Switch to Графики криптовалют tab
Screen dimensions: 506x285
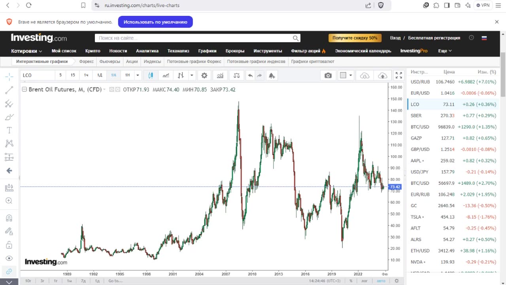313,61
